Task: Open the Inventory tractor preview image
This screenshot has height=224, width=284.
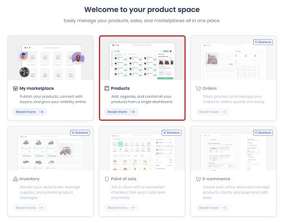Action: 51,149
